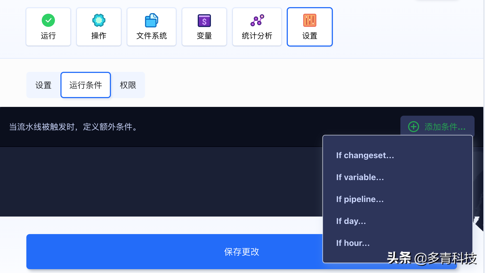Click the 变量 variables dollar icon
The width and height of the screenshot is (485, 273).
pos(204,20)
